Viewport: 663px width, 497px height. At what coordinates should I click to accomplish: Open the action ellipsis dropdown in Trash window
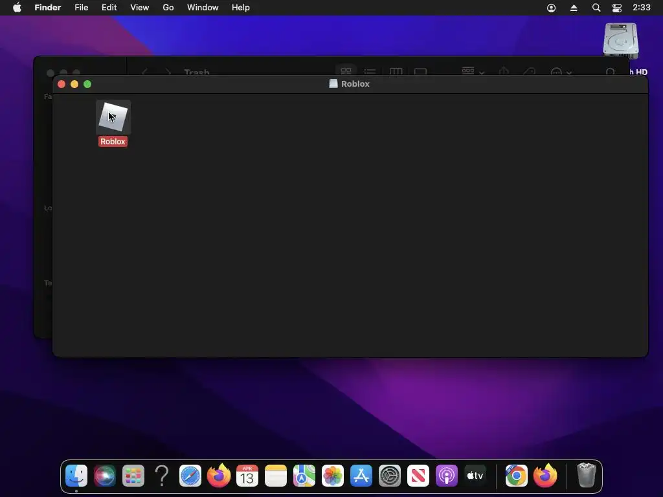[561, 71]
